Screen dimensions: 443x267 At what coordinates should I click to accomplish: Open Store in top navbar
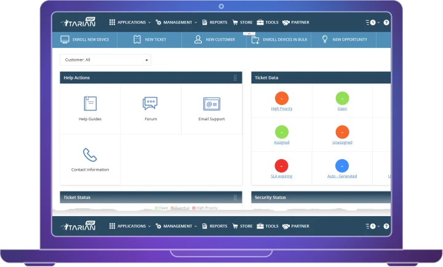(242, 22)
